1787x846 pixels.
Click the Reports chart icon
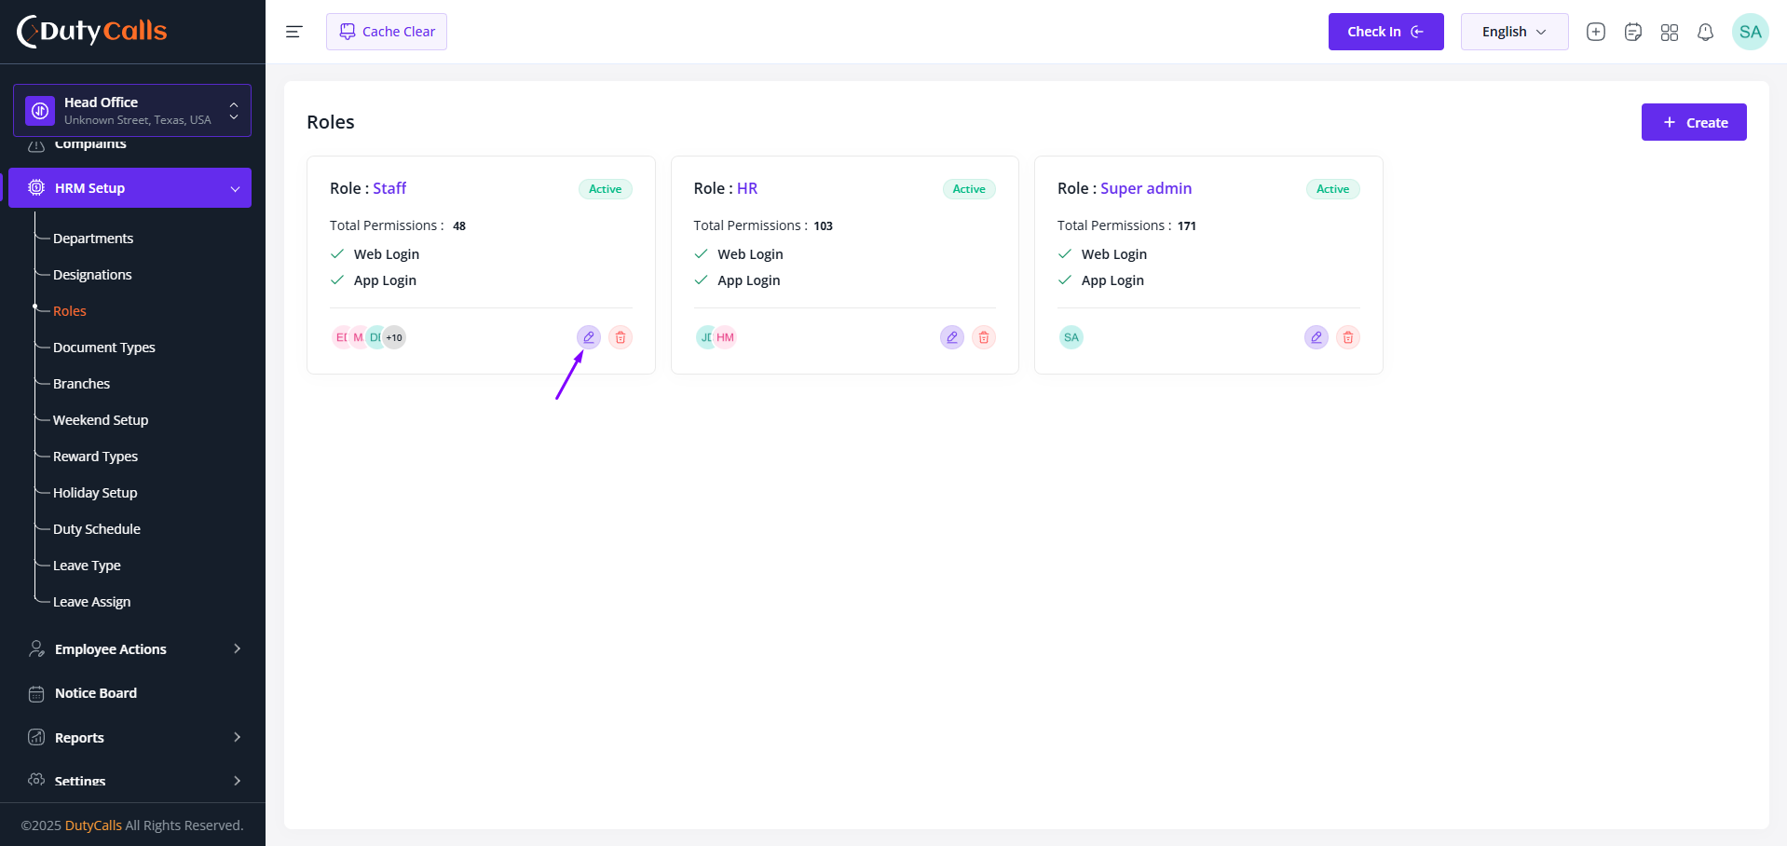coord(36,737)
